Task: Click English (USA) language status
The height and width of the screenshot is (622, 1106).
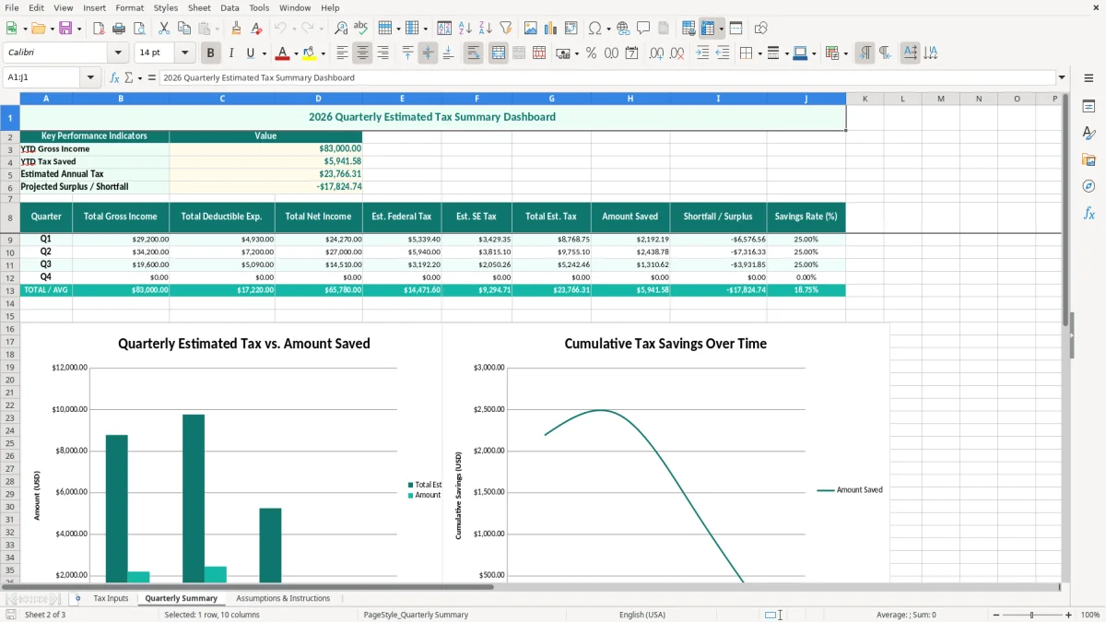Action: click(641, 615)
